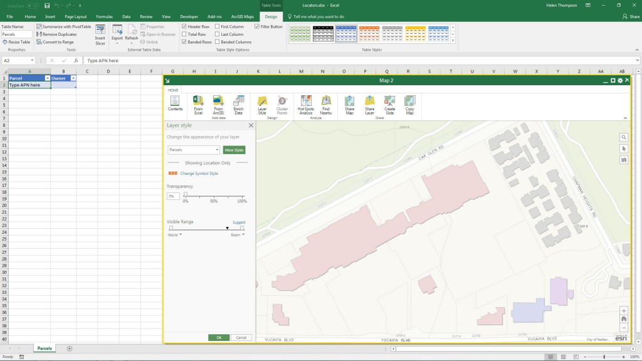The width and height of the screenshot is (642, 361).
Task: Open the Layer Style tool
Action: [262, 105]
